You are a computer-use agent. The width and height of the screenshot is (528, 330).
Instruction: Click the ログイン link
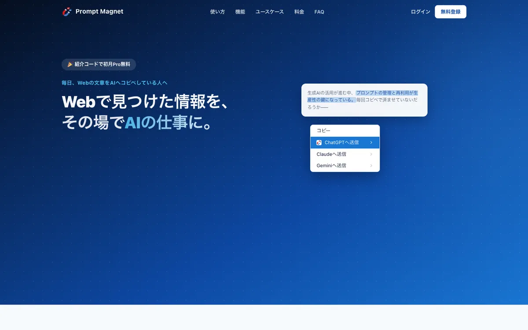pos(421,12)
